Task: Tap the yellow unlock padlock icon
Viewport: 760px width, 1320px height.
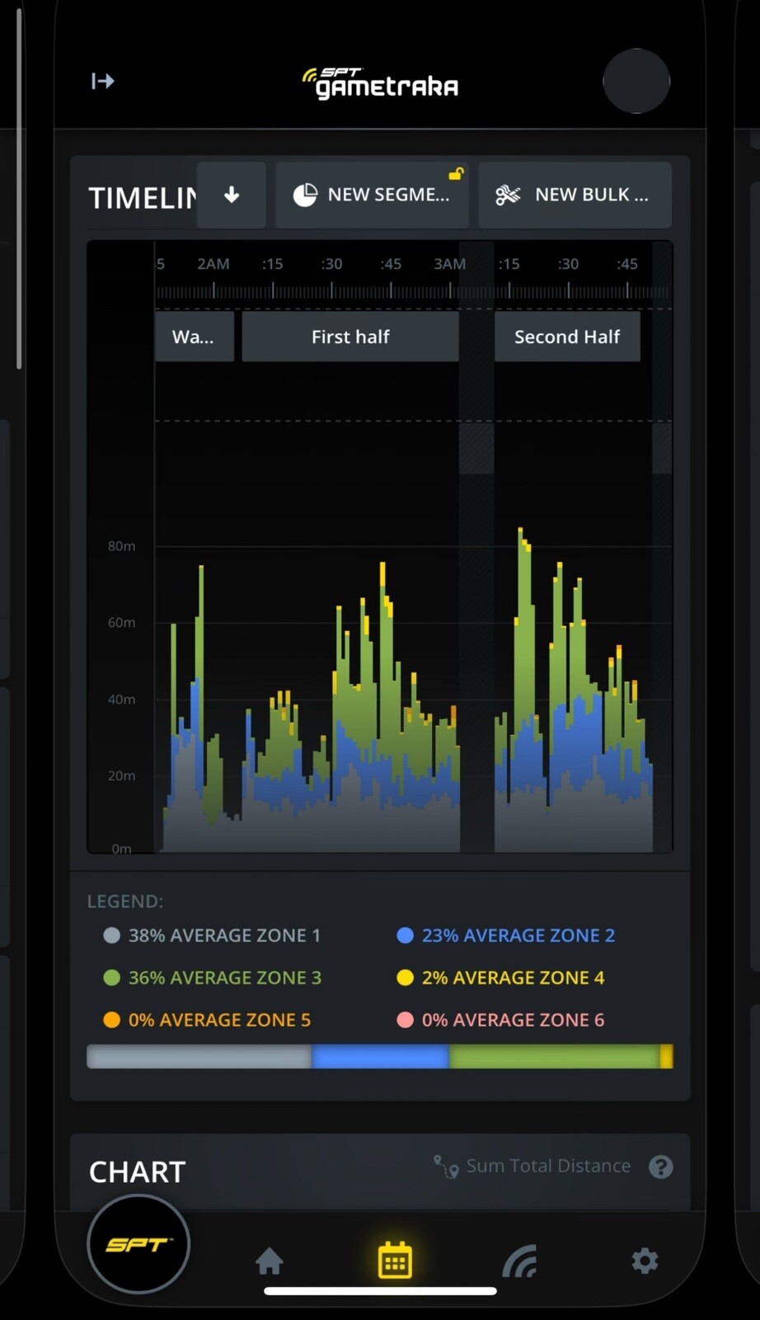Action: click(456, 173)
